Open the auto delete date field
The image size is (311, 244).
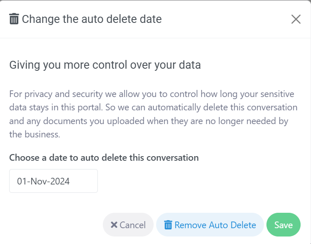click(53, 181)
